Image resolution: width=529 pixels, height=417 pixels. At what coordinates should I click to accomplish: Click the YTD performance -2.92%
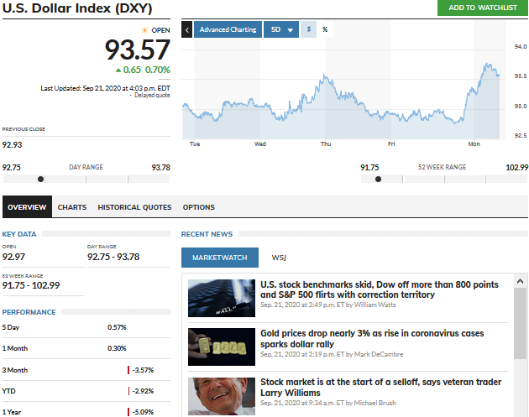click(143, 391)
